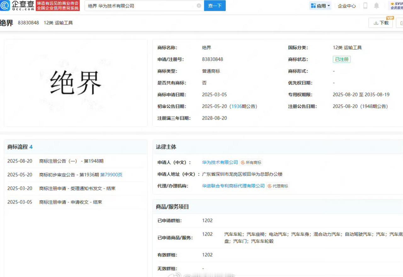The width and height of the screenshot is (403, 277).
Task: Click the SVIP member service badge
Action: [x=396, y=6]
